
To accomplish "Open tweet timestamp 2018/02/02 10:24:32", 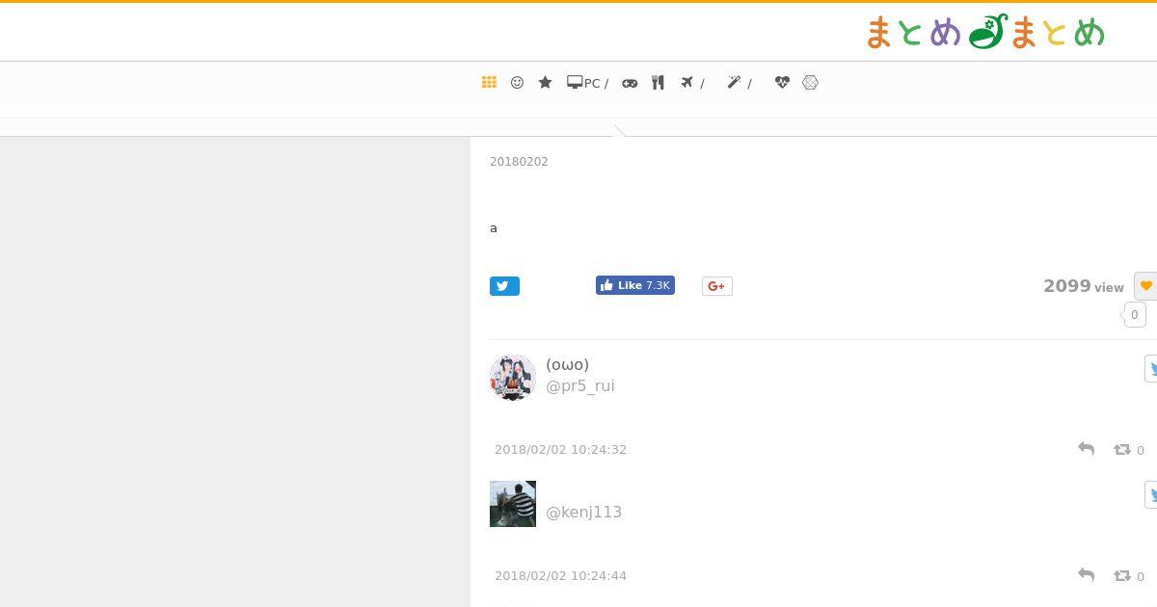I will point(560,450).
